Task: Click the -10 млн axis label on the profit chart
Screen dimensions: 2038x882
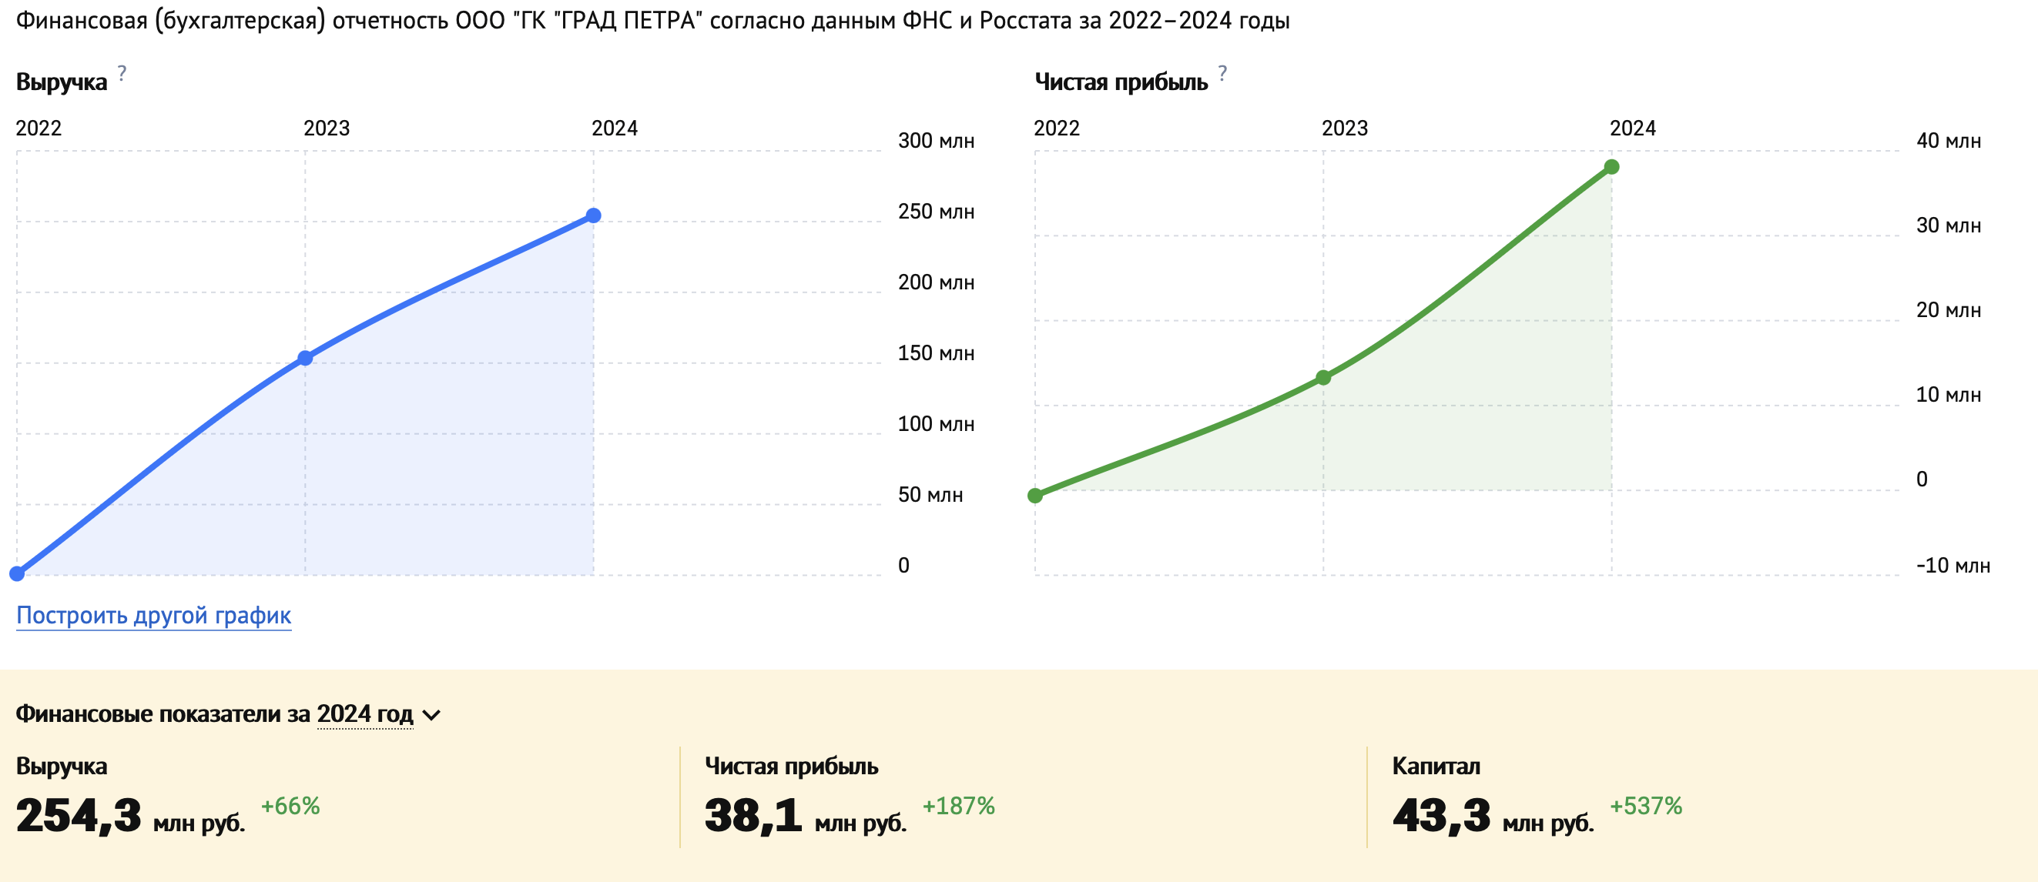Action: point(1953,566)
